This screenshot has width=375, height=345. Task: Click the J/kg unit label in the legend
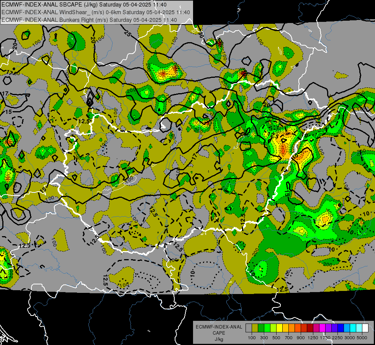pyautogui.click(x=219, y=339)
